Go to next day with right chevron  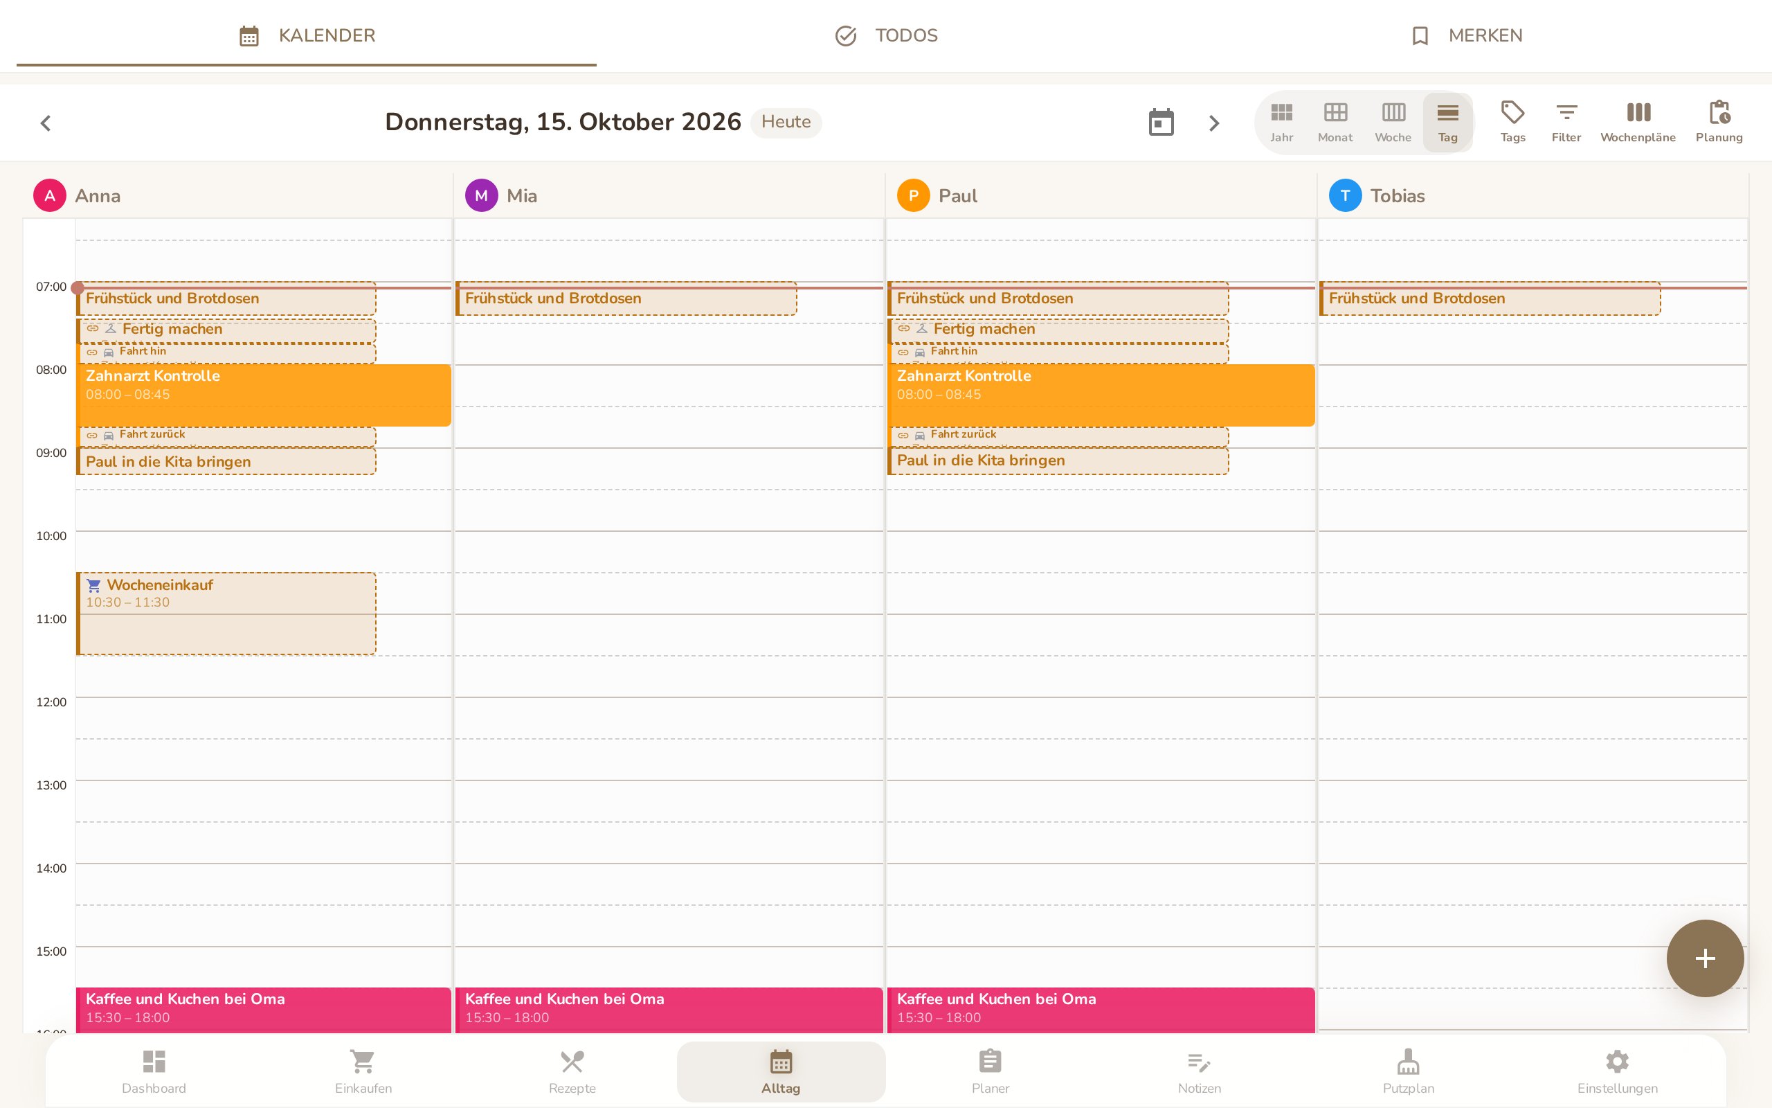pyautogui.click(x=1214, y=123)
